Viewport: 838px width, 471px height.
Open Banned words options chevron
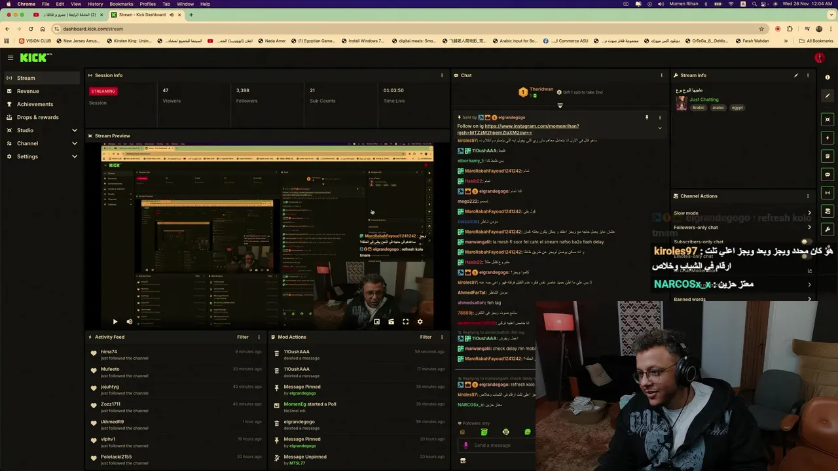[x=809, y=299]
